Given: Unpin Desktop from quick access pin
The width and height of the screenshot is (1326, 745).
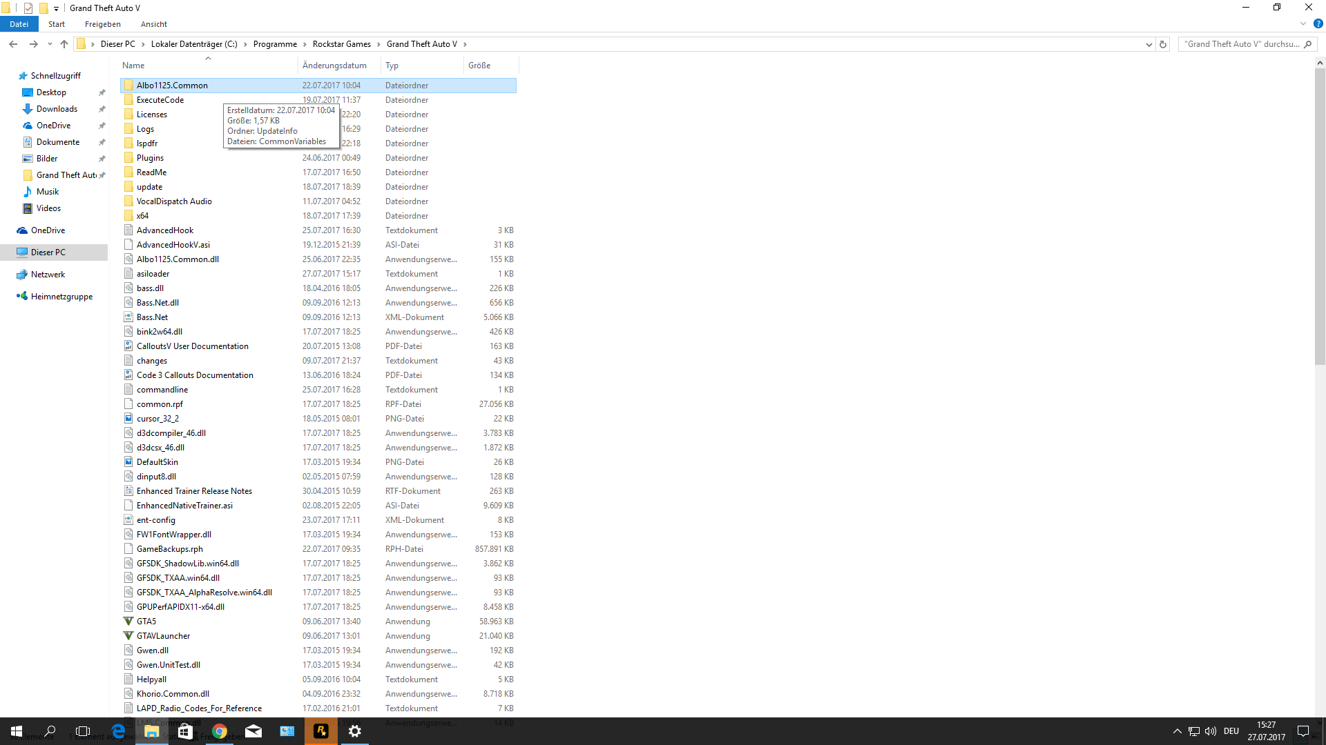Looking at the screenshot, I should point(102,92).
